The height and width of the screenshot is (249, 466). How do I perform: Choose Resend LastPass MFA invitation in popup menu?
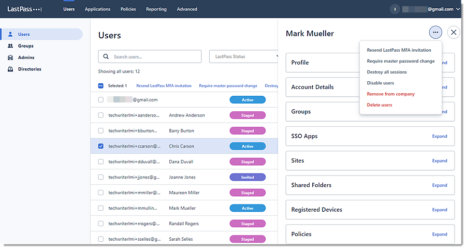(399, 50)
